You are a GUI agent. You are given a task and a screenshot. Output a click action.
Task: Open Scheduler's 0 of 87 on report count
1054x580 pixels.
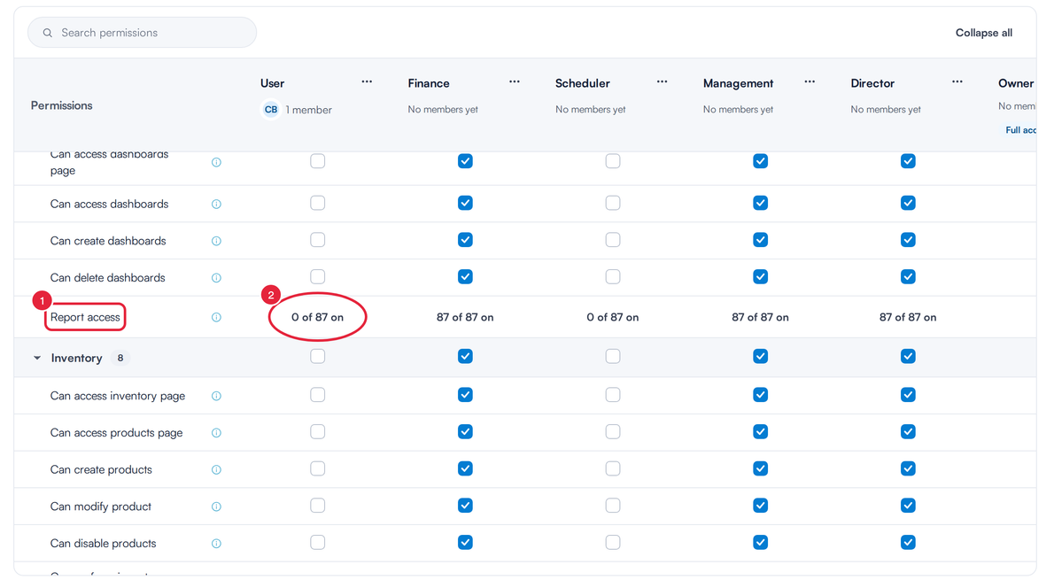(x=612, y=317)
